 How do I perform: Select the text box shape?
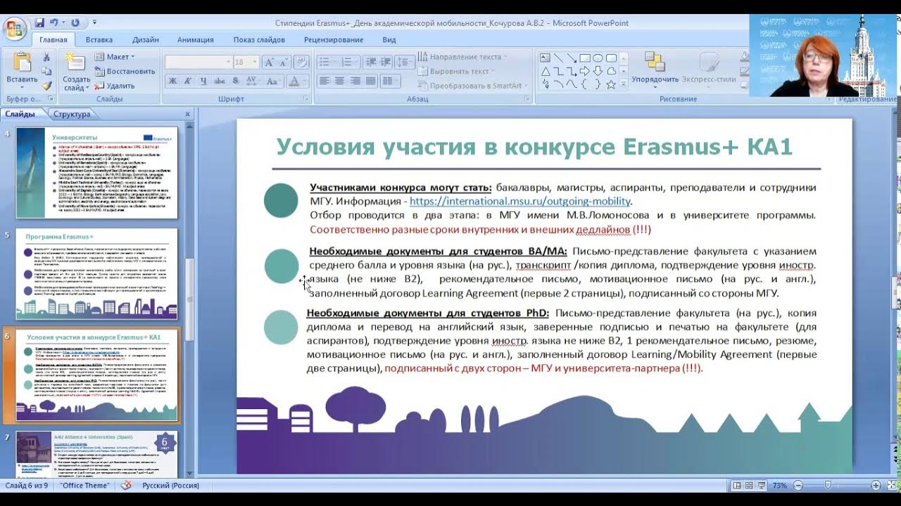(x=544, y=58)
